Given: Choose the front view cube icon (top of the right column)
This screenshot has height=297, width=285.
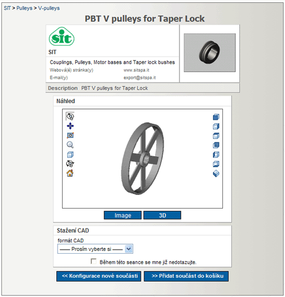Looking at the screenshot, I should 216,117.
